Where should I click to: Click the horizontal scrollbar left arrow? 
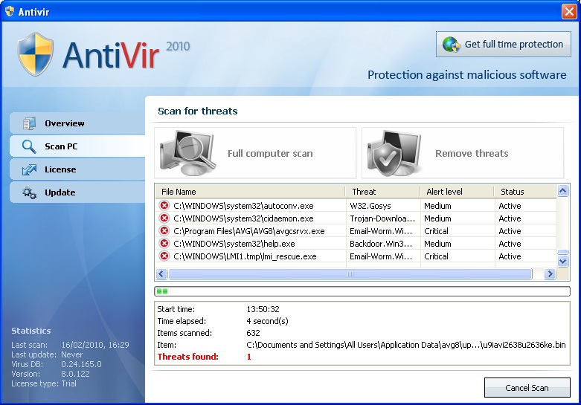(x=161, y=274)
